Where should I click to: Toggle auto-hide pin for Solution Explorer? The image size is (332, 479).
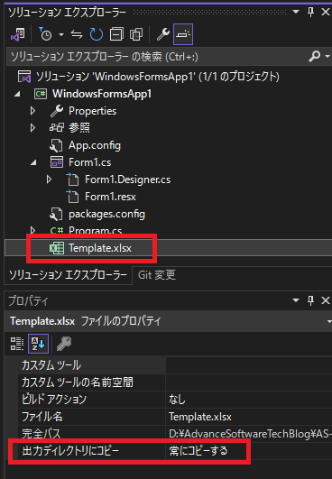tap(310, 12)
